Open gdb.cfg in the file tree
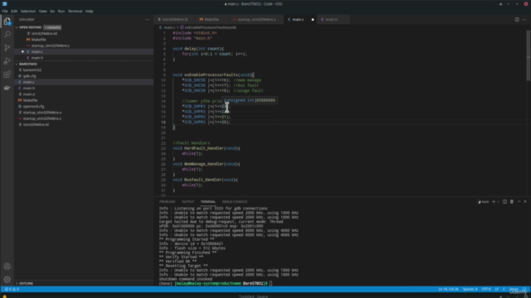531x298 pixels. (x=30, y=76)
